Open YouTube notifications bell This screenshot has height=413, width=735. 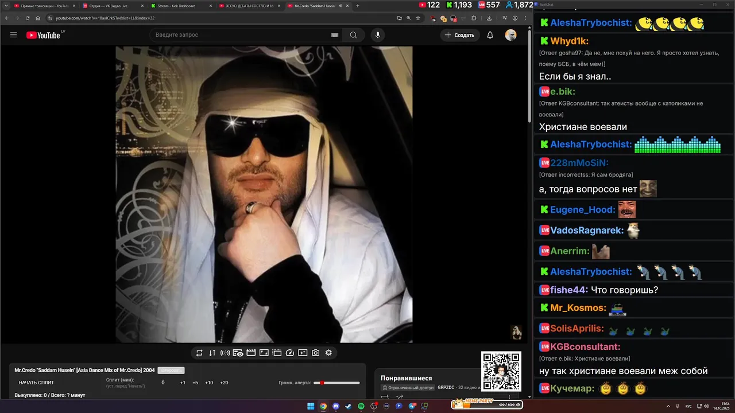490,35
